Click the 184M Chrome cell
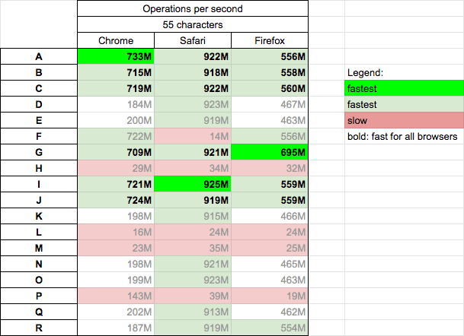Viewport: 464px width, 336px height. pyautogui.click(x=116, y=104)
